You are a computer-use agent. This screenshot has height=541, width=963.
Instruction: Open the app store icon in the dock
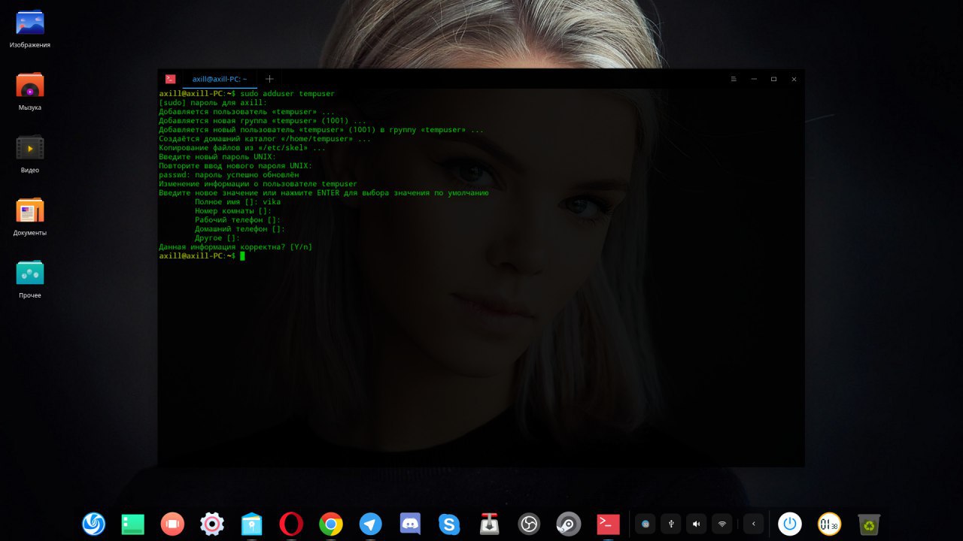pyautogui.click(x=251, y=524)
